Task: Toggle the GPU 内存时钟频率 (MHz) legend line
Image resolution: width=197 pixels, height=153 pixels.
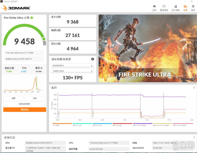Action: point(163,124)
